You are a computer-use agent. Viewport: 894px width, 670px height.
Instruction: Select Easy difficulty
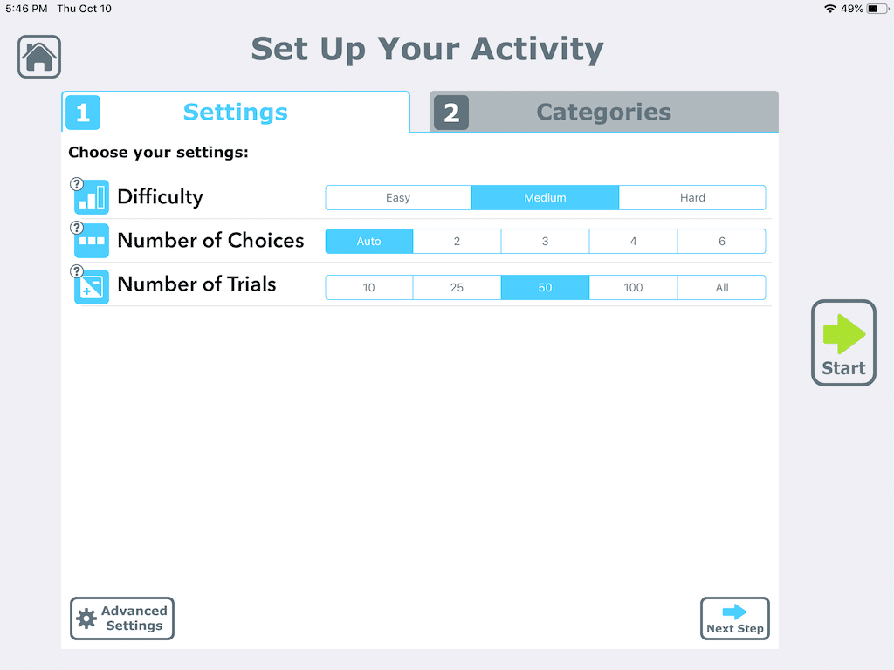click(x=398, y=197)
